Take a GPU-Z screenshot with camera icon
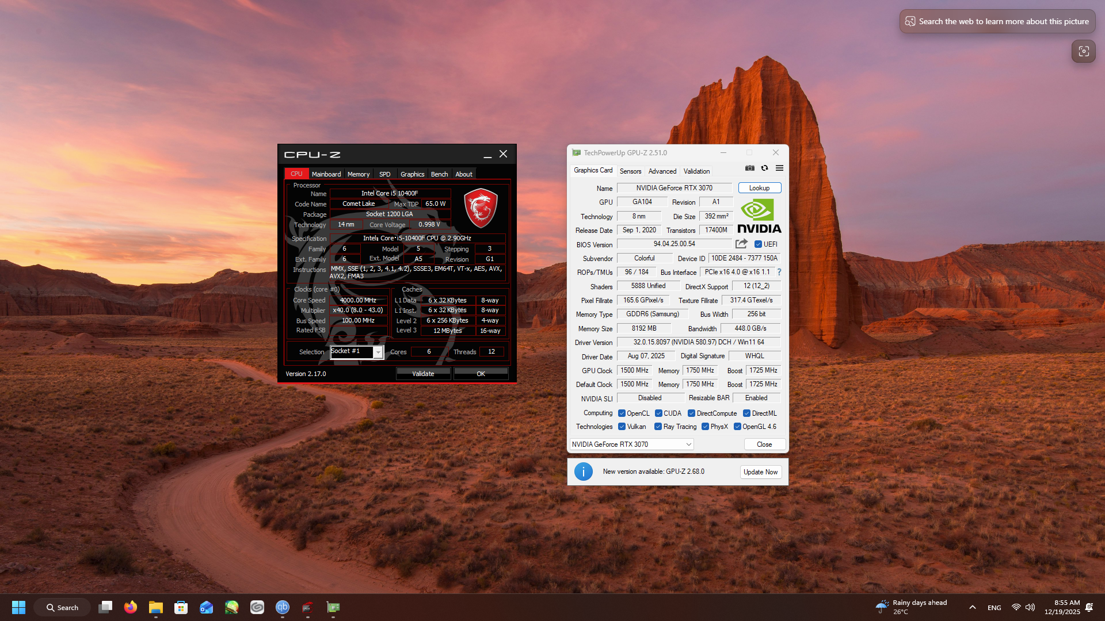The width and height of the screenshot is (1105, 621). (749, 168)
